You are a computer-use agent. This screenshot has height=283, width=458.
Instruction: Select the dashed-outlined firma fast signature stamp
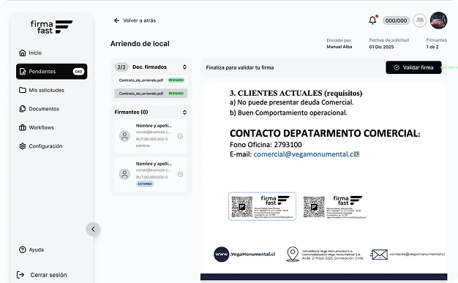coord(262,206)
